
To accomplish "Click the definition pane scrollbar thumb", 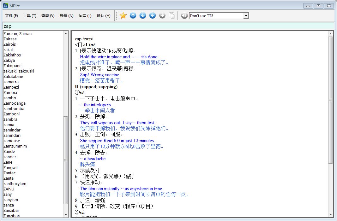I will pyautogui.click(x=330, y=100).
